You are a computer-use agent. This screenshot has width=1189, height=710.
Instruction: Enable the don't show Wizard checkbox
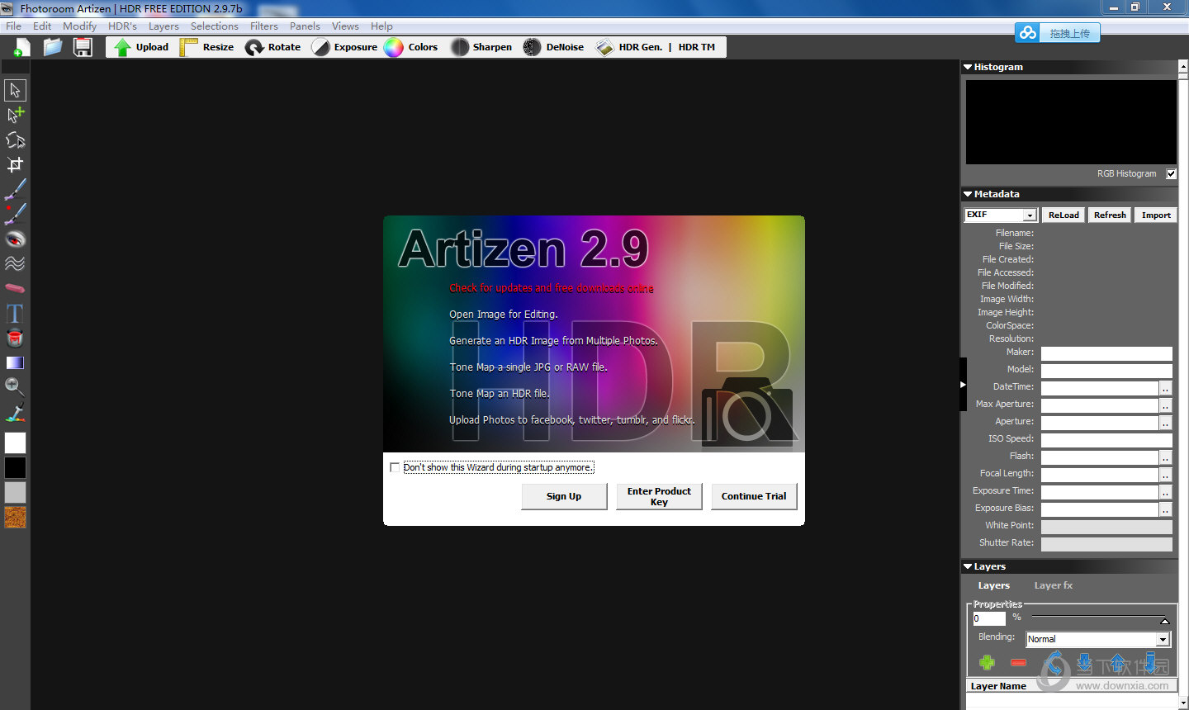(x=395, y=467)
